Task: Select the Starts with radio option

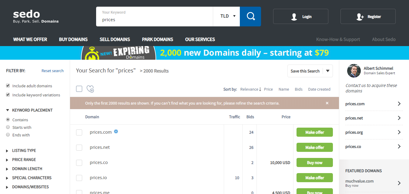Action: point(8,127)
